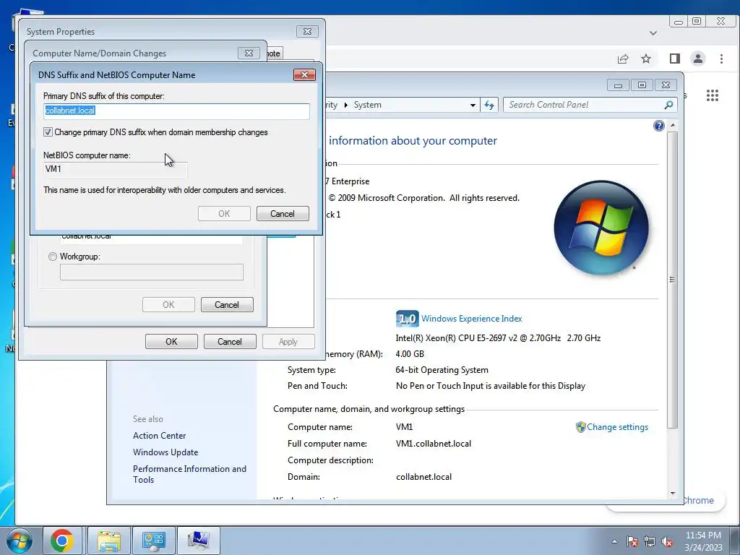Click the shield icon beside Change settings

click(580, 427)
